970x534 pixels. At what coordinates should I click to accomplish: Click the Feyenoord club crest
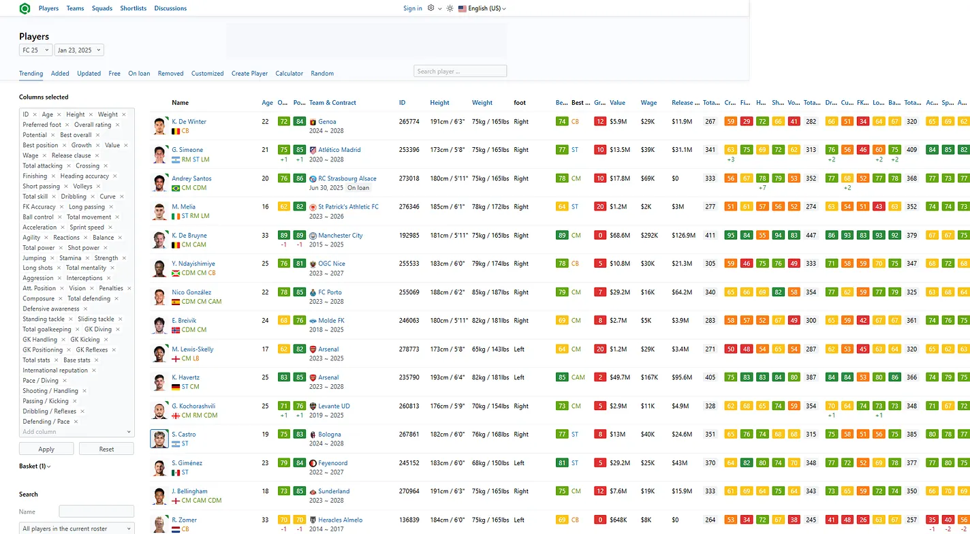(313, 463)
